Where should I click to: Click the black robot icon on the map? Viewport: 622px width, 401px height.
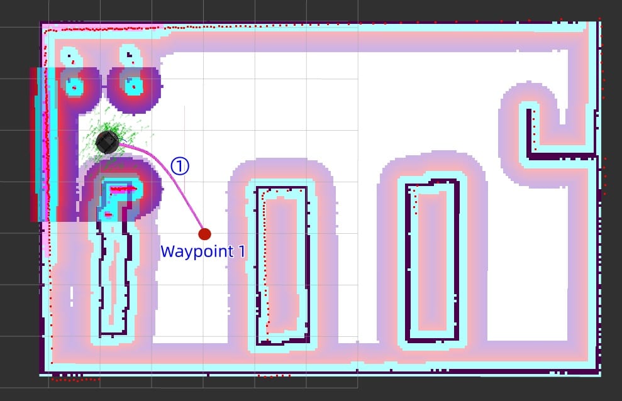coord(107,142)
